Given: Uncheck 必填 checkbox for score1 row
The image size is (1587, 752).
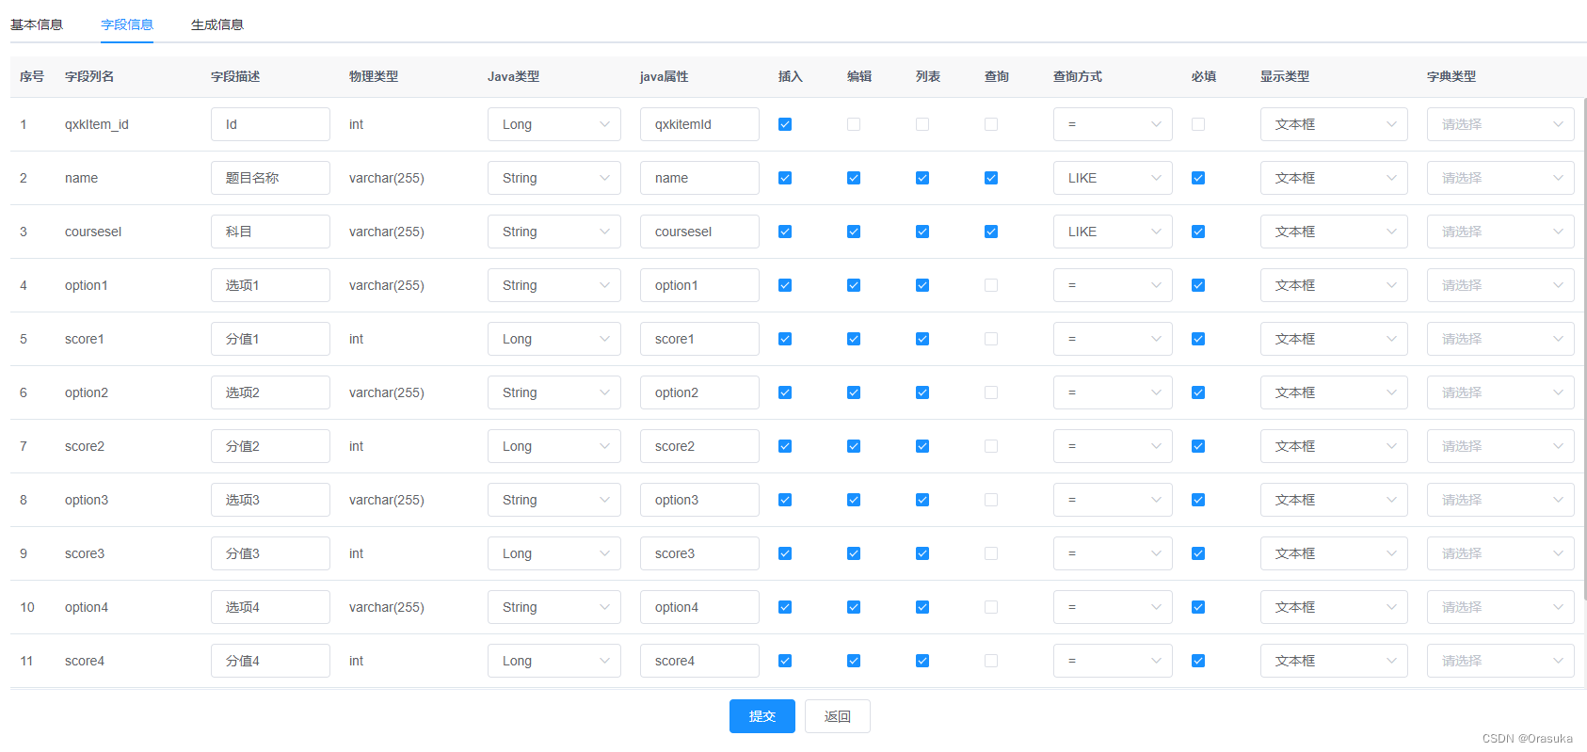Looking at the screenshot, I should [x=1198, y=339].
